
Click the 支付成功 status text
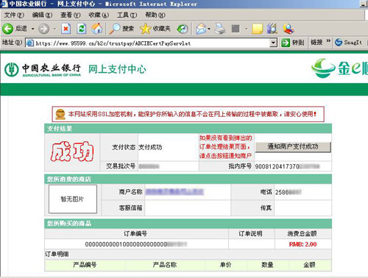[x=150, y=147]
